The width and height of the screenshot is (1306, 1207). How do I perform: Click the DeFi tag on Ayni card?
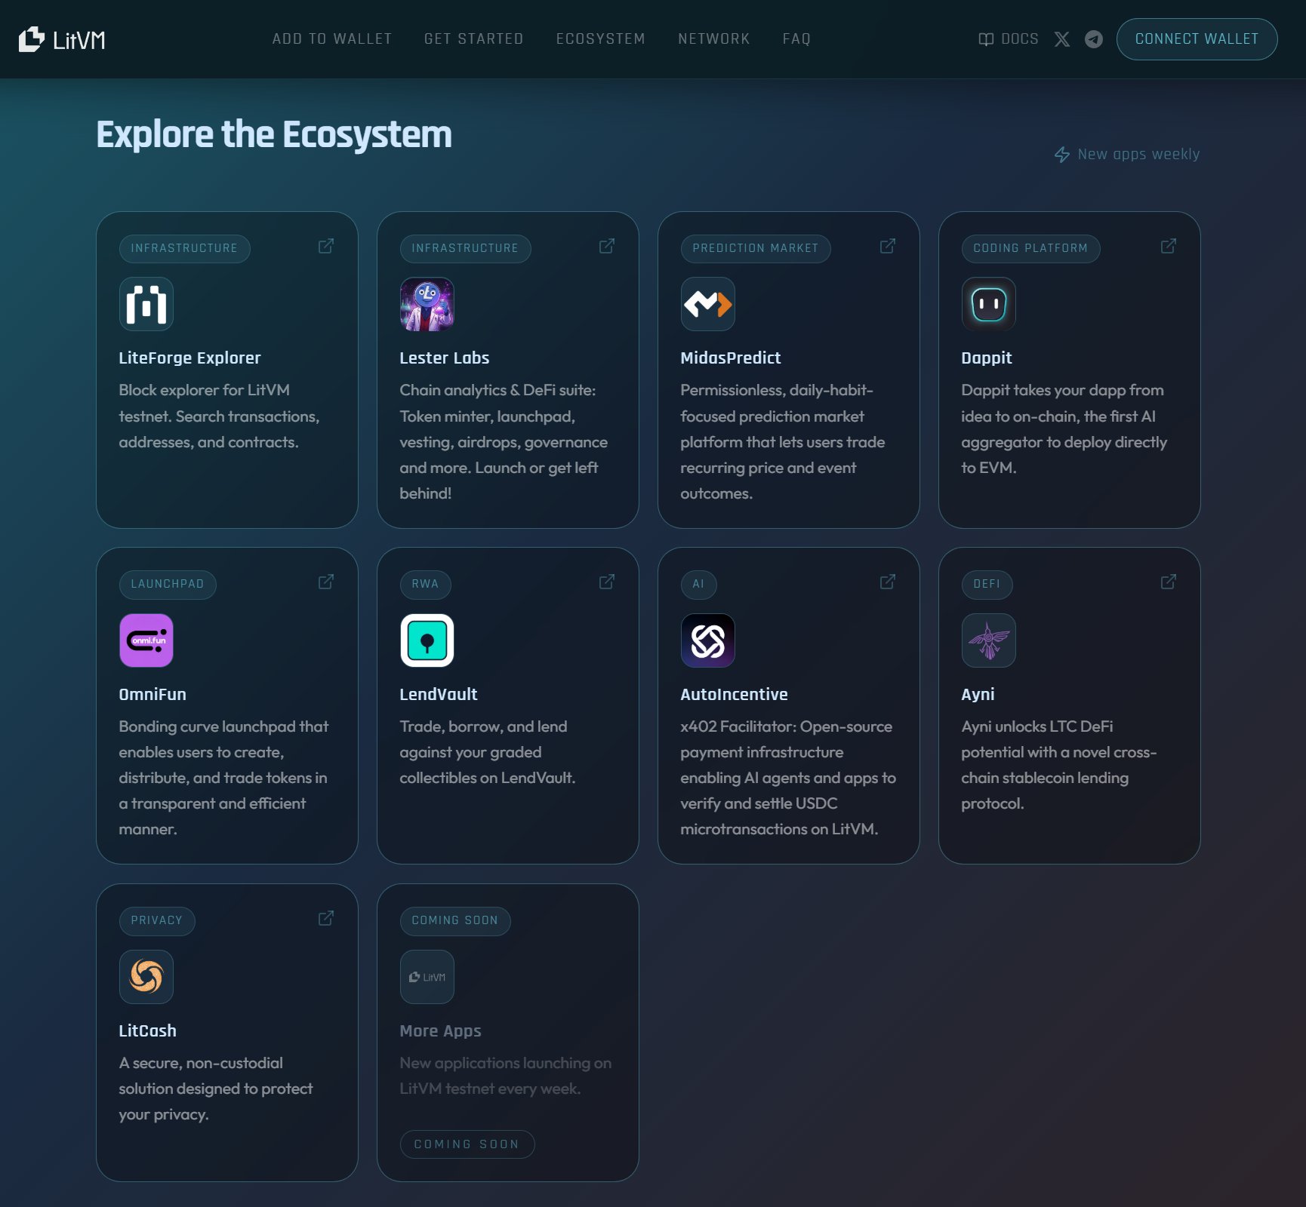987,585
